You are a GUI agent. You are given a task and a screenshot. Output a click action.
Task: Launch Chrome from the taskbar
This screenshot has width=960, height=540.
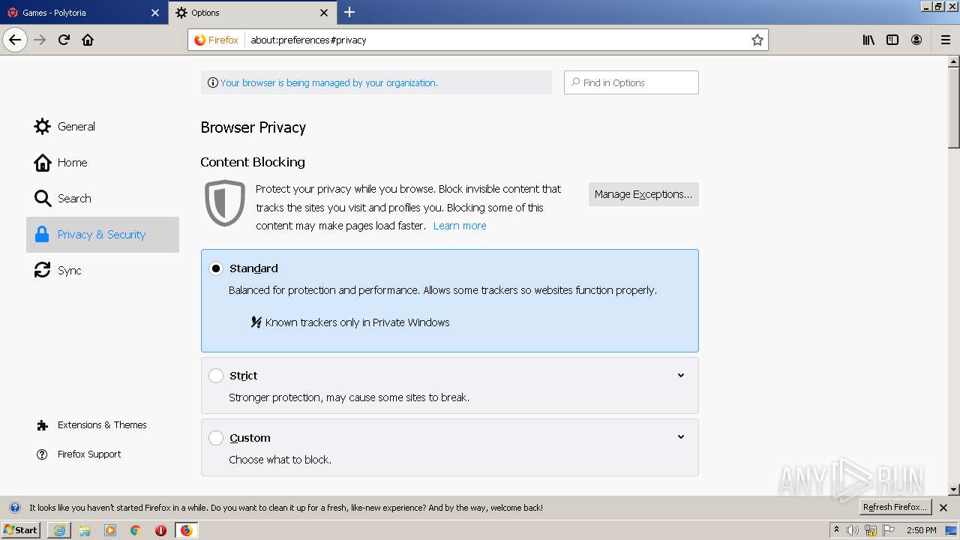pyautogui.click(x=136, y=530)
